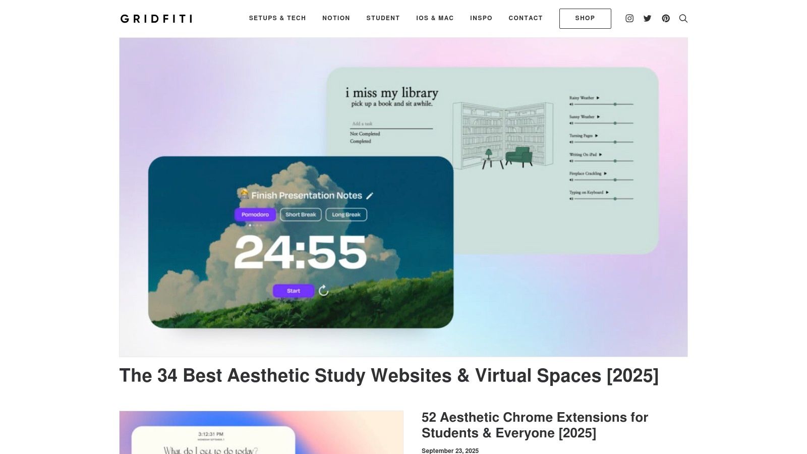Open the Twitter profile icon
The image size is (807, 454).
648,18
